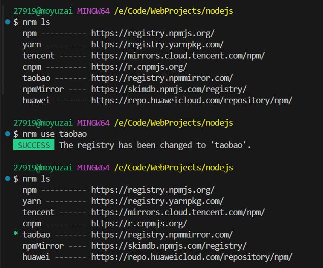323x268 pixels.
Task: Open the active taobao registry URL in last listing
Action: point(162,235)
